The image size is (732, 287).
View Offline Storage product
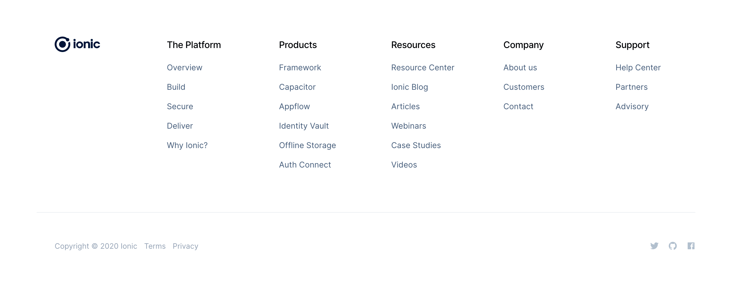coord(307,145)
